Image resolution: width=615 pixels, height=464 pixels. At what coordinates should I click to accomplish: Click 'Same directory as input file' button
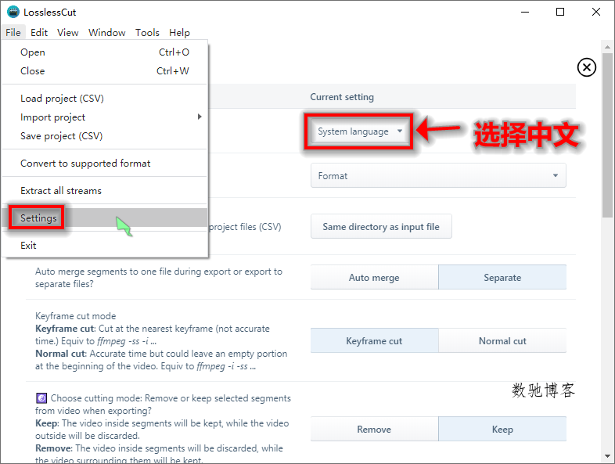381,227
